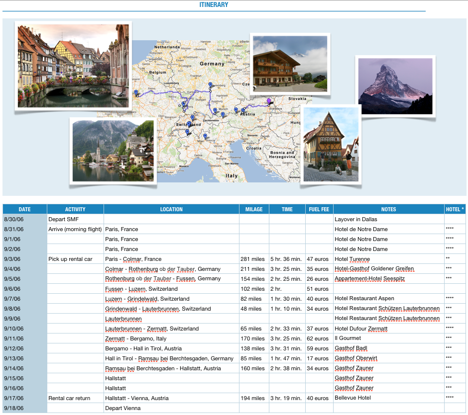Select the Bellevue Hotel note

[389, 398]
